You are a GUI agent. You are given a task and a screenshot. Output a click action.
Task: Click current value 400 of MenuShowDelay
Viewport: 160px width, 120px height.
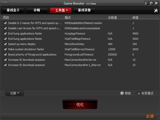tap(110, 44)
